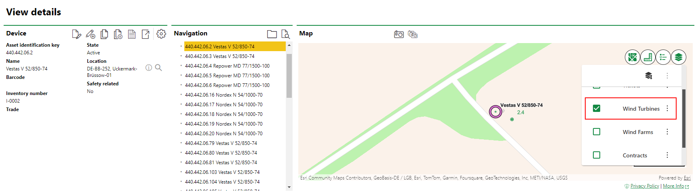Open the device document report icon

(x=132, y=34)
